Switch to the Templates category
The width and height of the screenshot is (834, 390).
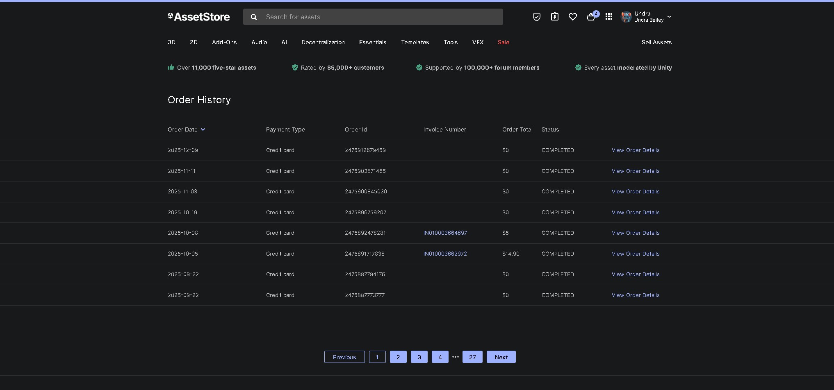click(x=415, y=42)
